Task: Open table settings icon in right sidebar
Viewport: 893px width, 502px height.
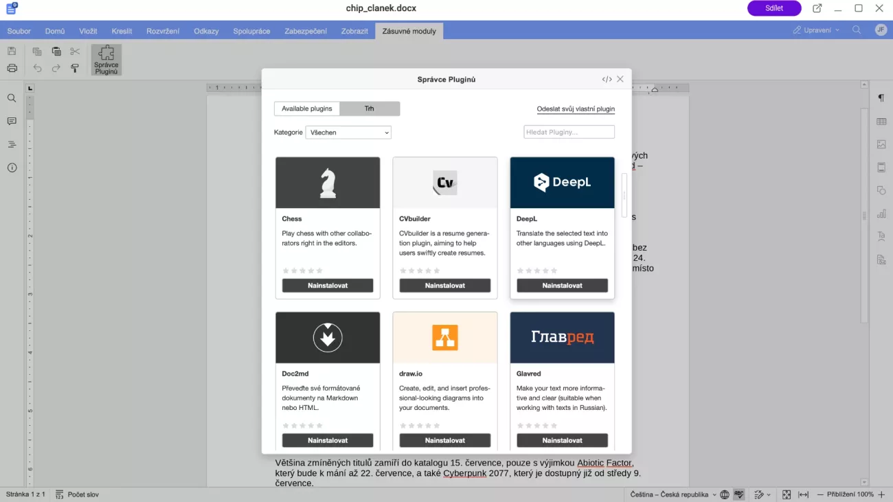Action: point(881,122)
